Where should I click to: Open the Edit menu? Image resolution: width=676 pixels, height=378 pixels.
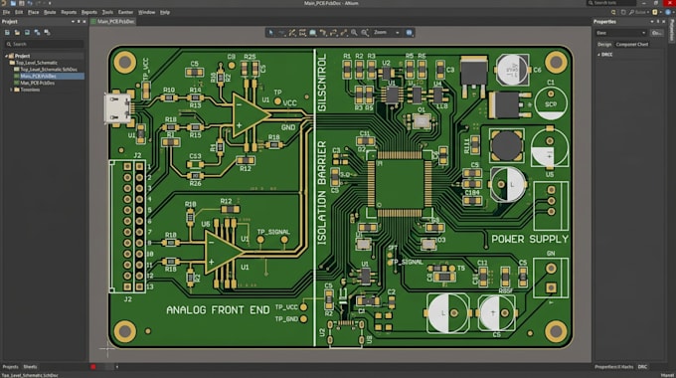point(19,12)
